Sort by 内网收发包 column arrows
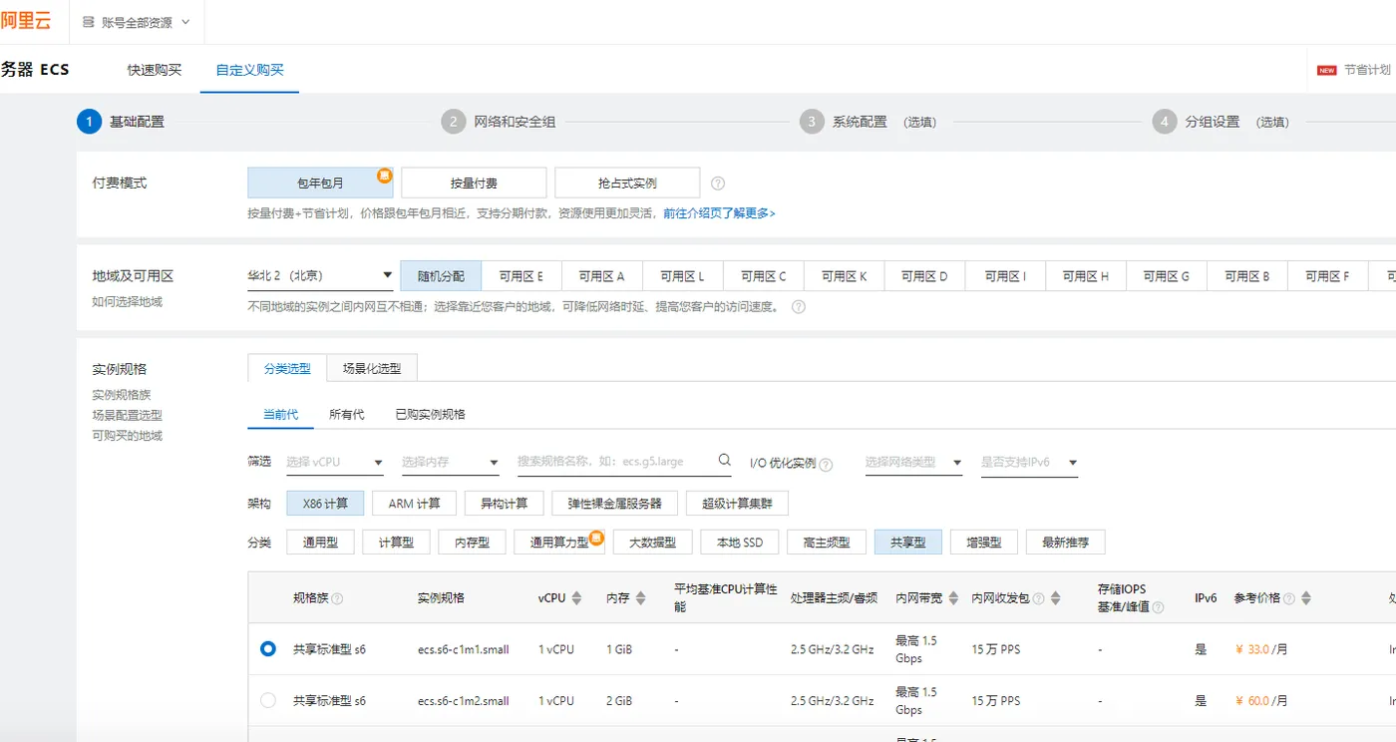1396x742 pixels. tap(1057, 598)
